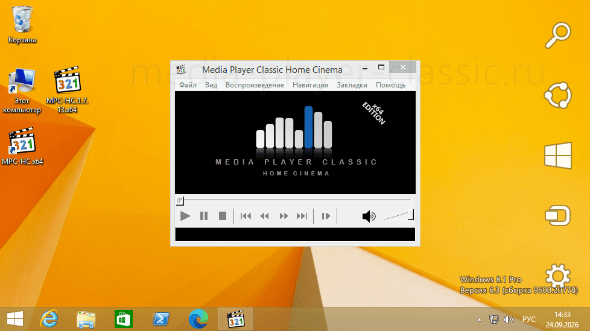Open File Explorer from taskbar
Screen dimensions: 590x331
[86, 319]
